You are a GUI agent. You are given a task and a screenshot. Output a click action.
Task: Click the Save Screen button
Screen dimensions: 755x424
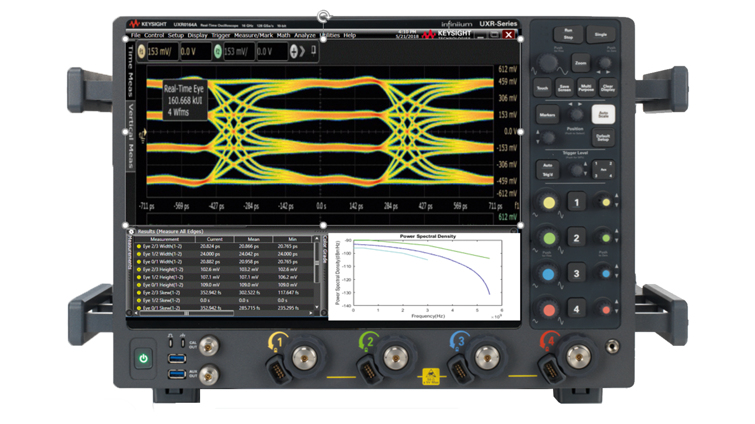(x=564, y=88)
